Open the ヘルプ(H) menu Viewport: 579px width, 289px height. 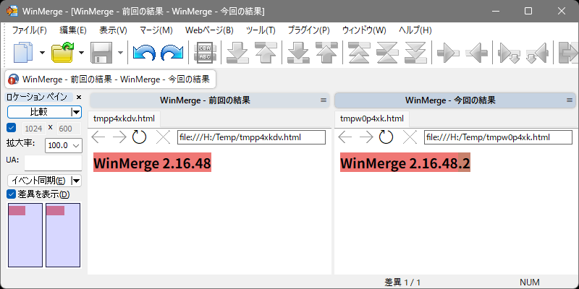415,30
